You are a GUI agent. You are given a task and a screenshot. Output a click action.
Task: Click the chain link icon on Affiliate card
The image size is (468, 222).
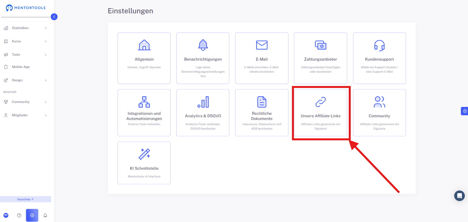tap(321, 102)
